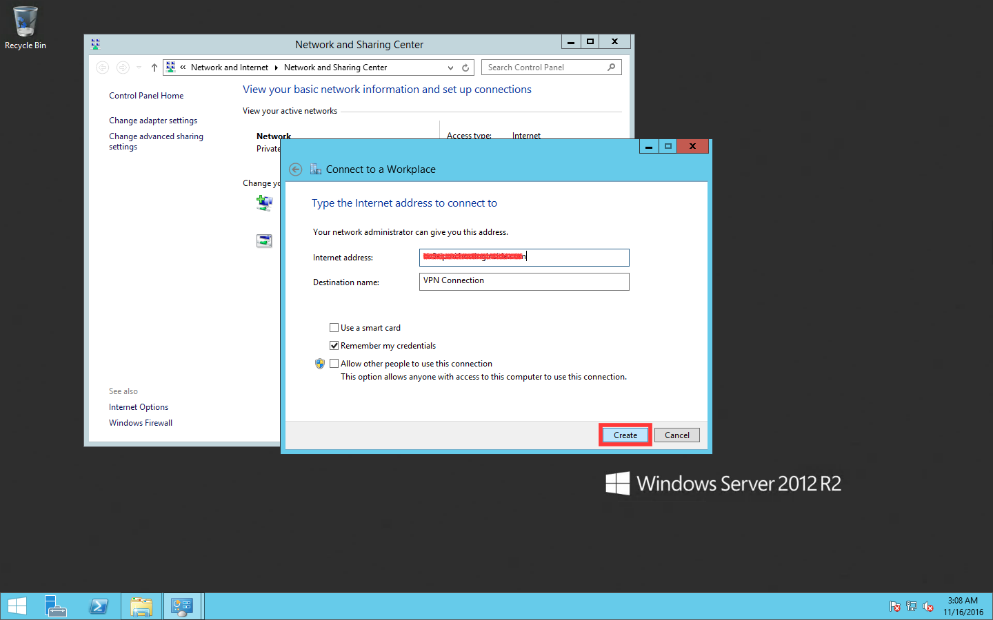The image size is (993, 620).
Task: Click the set up new connection icon
Action: 264,203
